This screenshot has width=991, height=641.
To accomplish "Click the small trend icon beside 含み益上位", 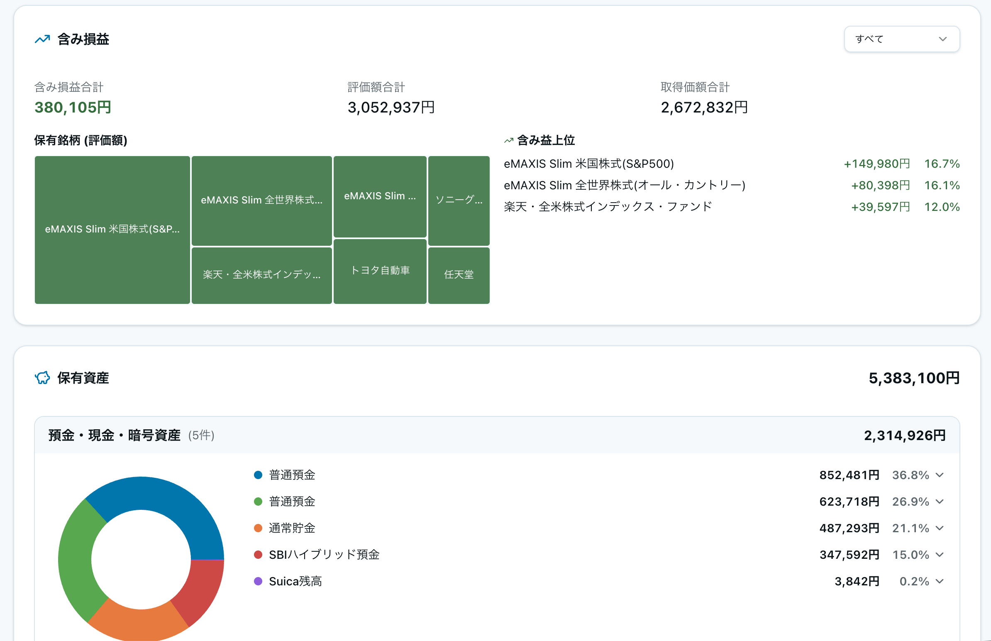I will click(508, 141).
